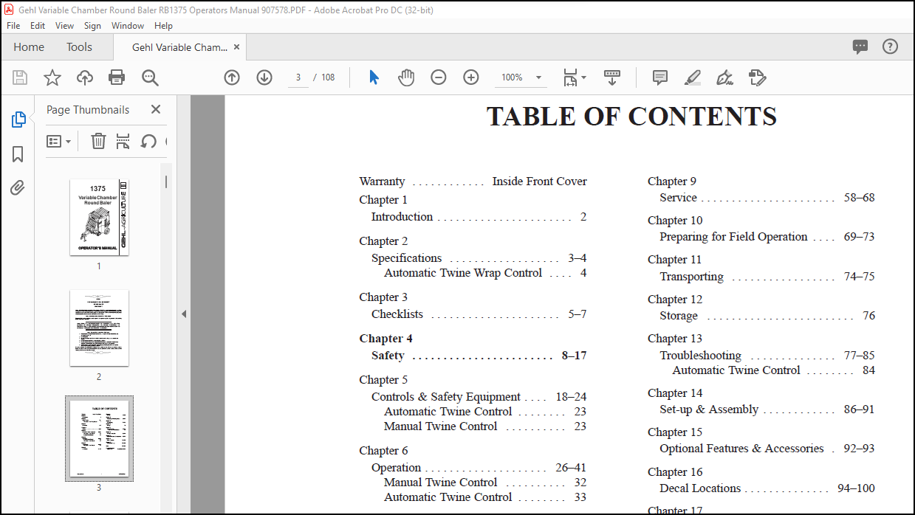Open the stamp/send for signature tool

[757, 77]
